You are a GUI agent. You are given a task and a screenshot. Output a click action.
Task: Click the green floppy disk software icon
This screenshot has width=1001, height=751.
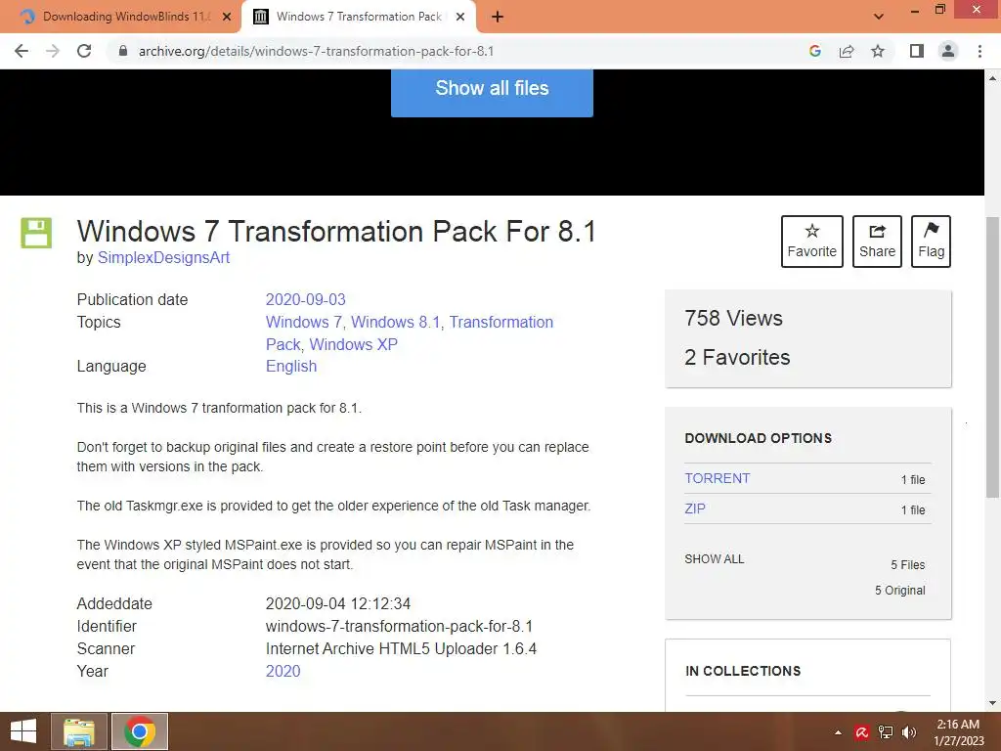click(36, 233)
